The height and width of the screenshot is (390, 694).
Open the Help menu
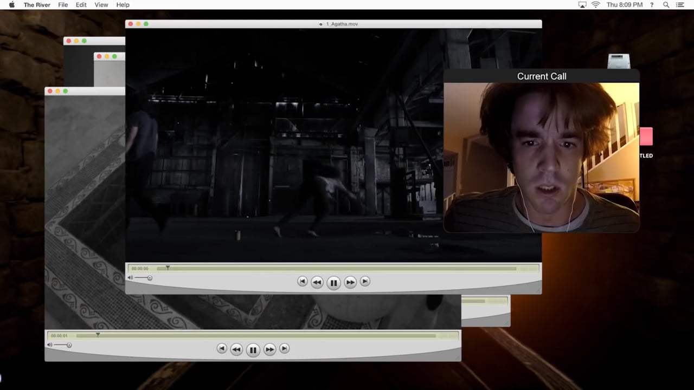pyautogui.click(x=123, y=5)
